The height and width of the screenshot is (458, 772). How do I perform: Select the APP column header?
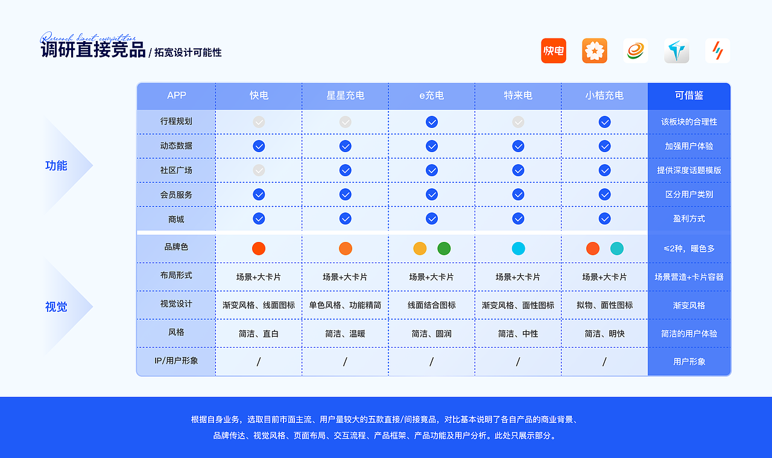(x=177, y=96)
